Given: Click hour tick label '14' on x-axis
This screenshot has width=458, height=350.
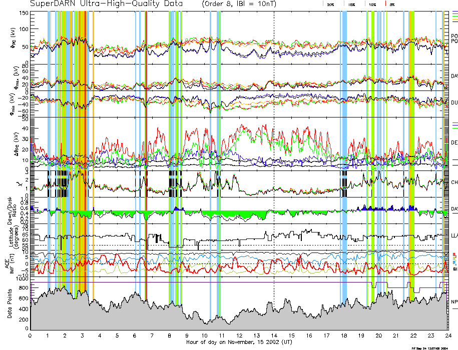Looking at the screenshot, I should pos(274,335).
